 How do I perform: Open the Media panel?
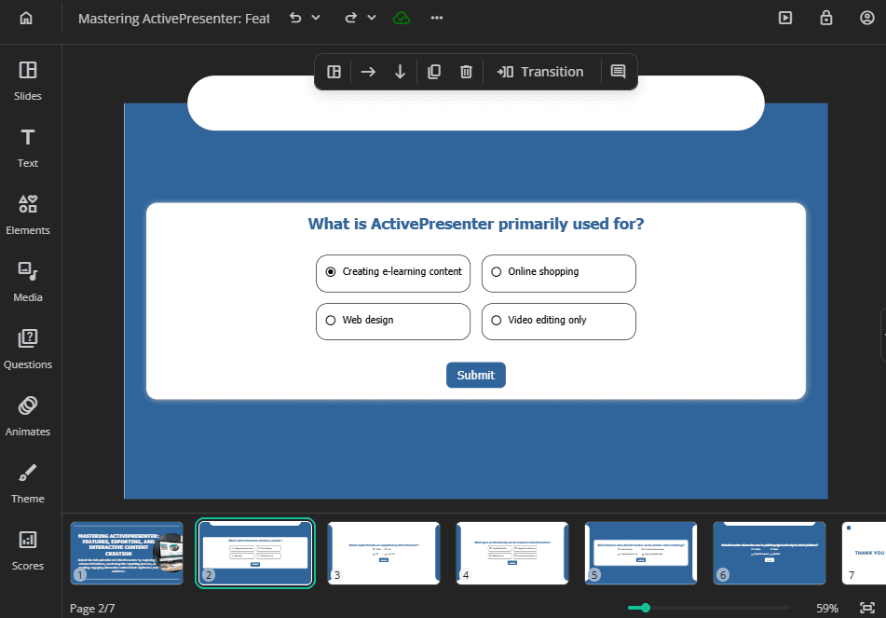click(x=28, y=282)
